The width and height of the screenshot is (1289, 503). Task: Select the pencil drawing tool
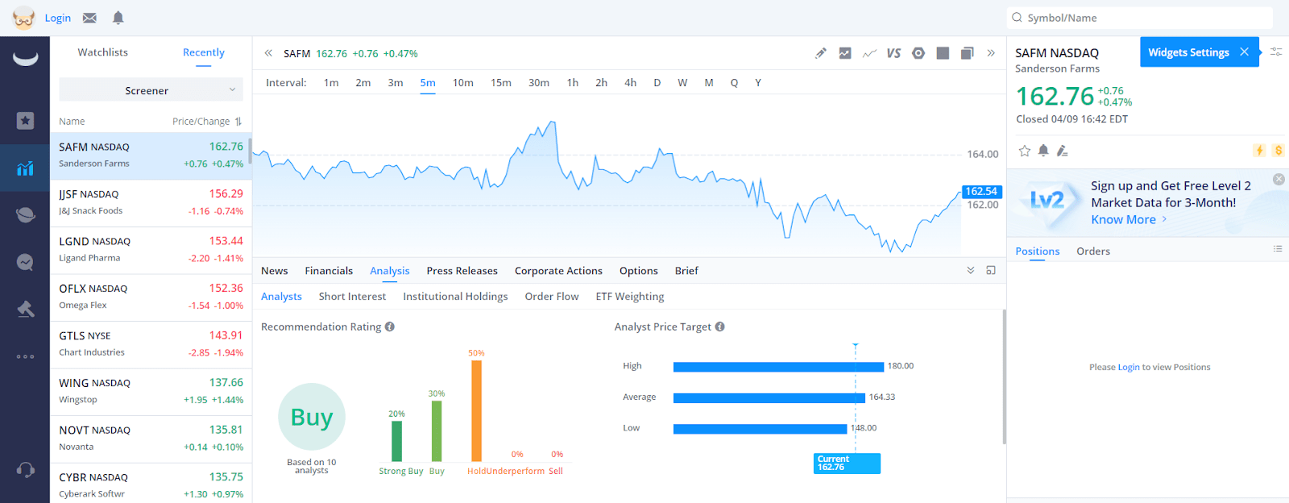click(820, 53)
